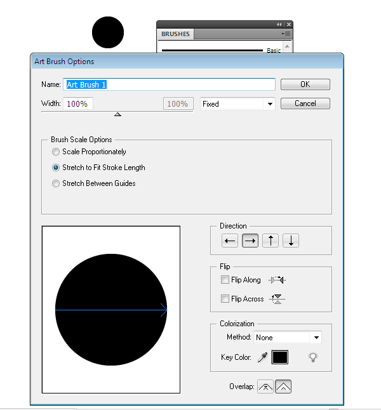Select Stretch Between Guides option

94,183
